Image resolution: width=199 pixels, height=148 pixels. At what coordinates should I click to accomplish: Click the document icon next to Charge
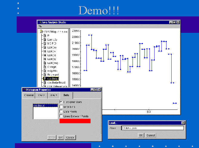[45, 67]
